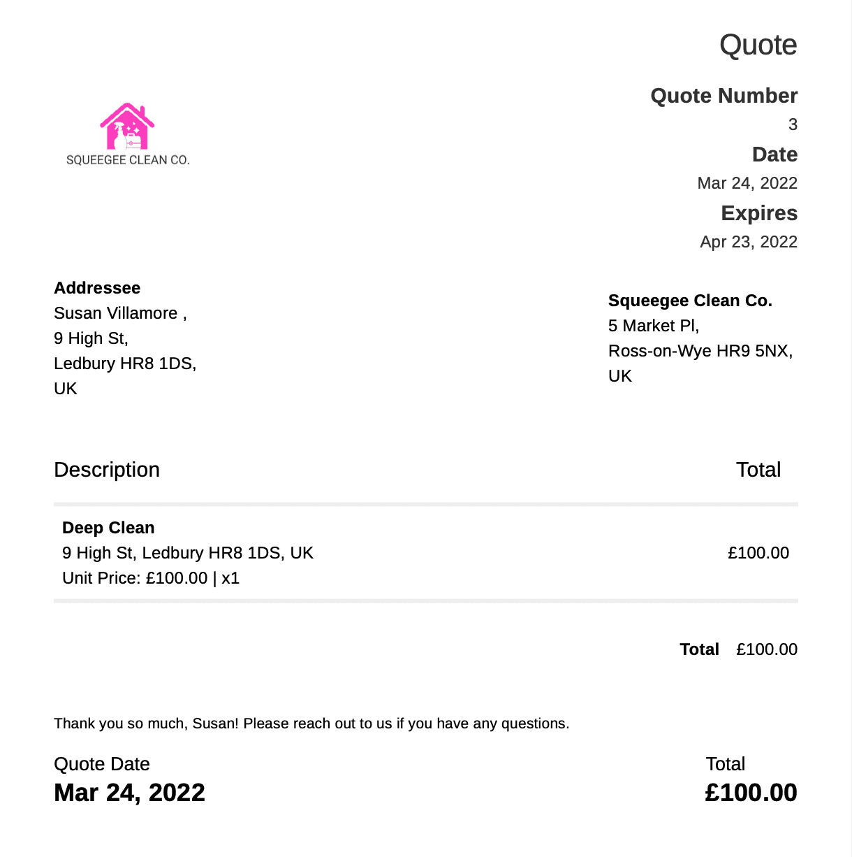Select the expiry date Apr 23, 2022
Screen dimensions: 852x857
click(x=749, y=242)
